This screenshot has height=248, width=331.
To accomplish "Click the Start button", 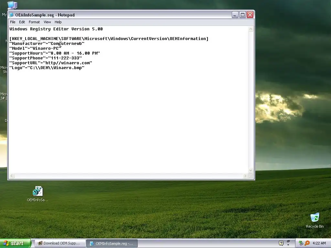I will pos(16,243).
